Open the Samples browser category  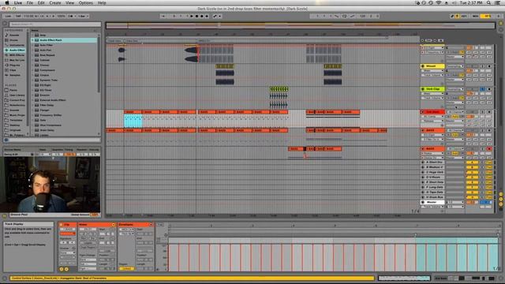(14, 75)
